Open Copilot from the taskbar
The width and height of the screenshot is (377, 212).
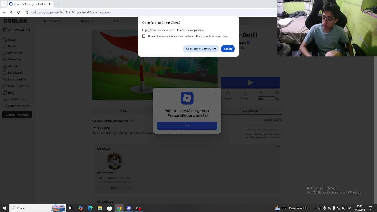80,208
